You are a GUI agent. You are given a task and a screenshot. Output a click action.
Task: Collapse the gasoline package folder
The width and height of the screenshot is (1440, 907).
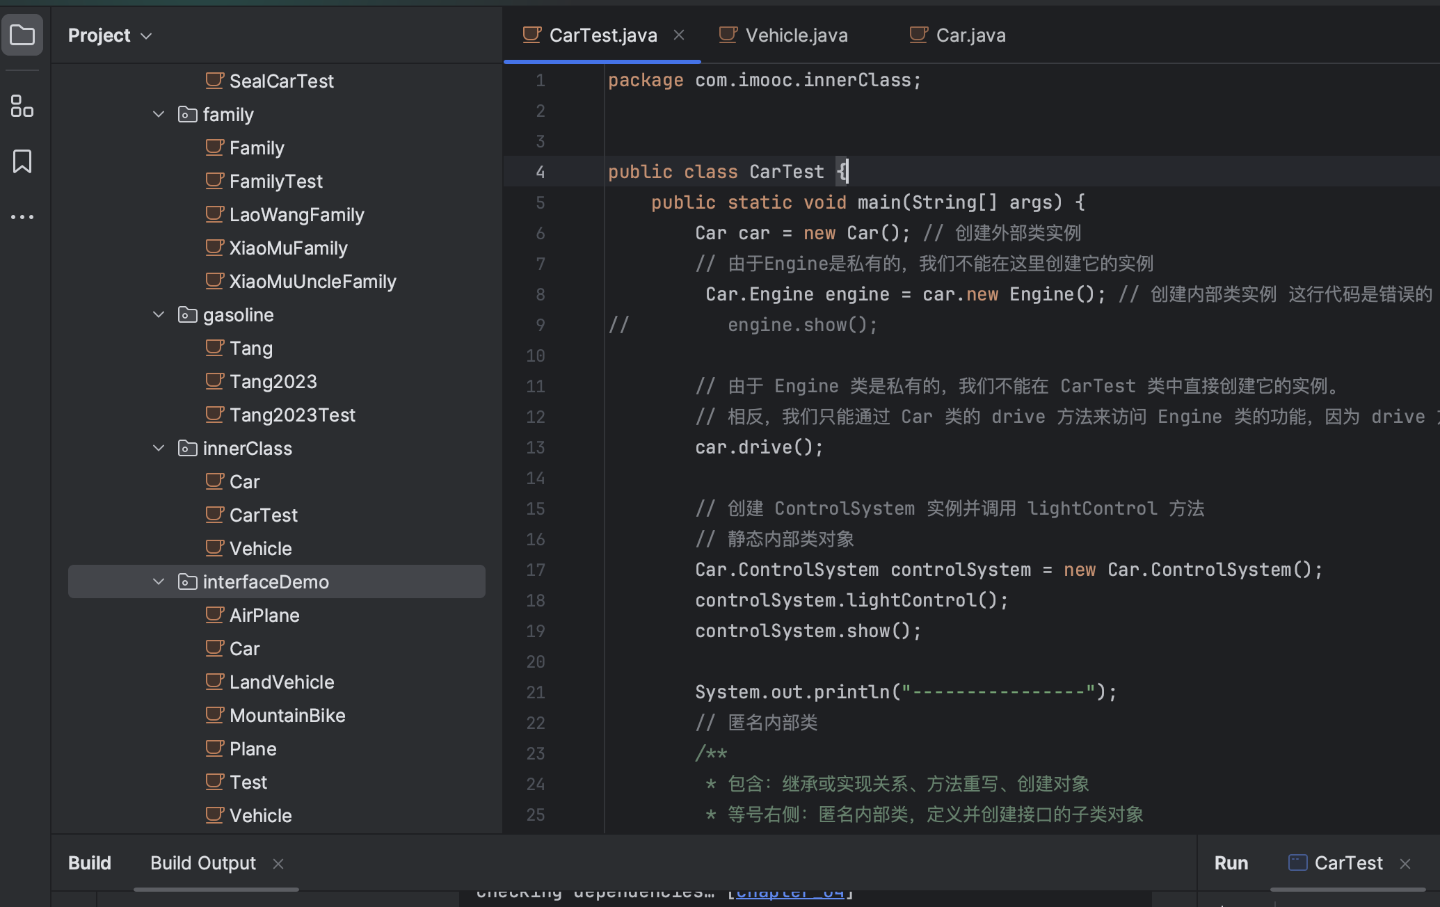pyautogui.click(x=159, y=314)
